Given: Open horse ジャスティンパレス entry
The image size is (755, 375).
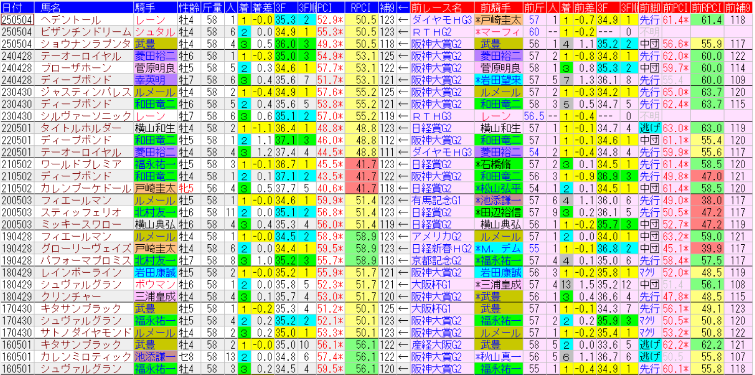Looking at the screenshot, I should pos(86,92).
